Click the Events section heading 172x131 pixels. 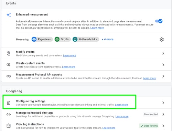point(11,3)
